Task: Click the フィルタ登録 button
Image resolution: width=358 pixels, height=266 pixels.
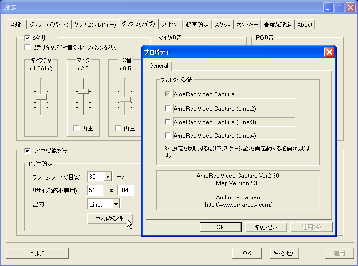Action: [110, 219]
